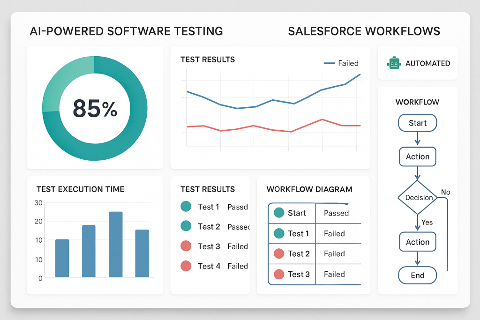480x320 pixels.
Task: Click the Failed legend line in Test Results
Action: coord(329,63)
